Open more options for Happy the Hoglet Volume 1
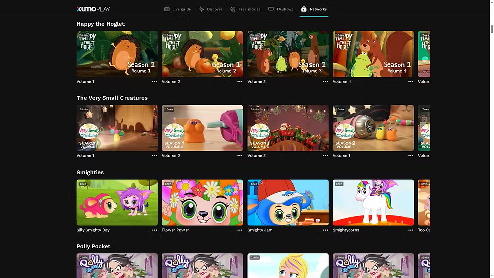This screenshot has width=494, height=278. [154, 82]
